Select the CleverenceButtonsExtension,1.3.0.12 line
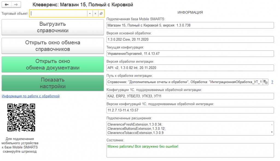This screenshot has width=280, height=161. (136, 129)
